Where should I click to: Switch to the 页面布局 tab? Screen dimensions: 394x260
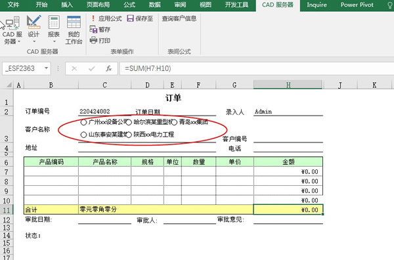click(x=98, y=5)
